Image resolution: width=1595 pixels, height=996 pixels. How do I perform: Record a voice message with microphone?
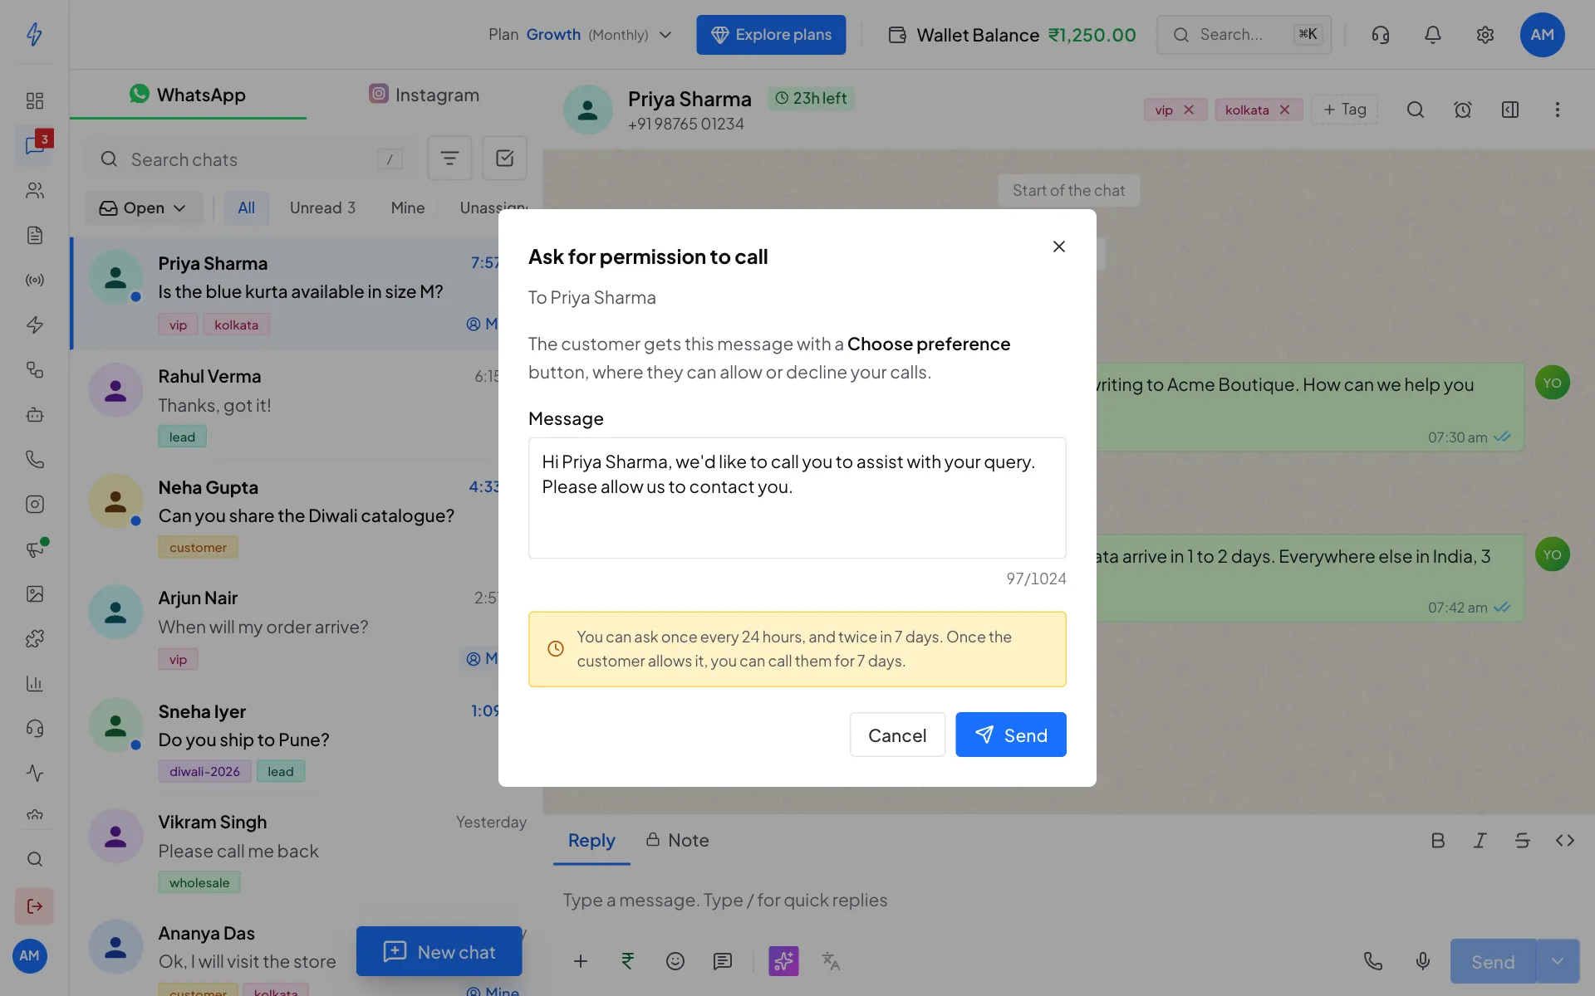1423,961
